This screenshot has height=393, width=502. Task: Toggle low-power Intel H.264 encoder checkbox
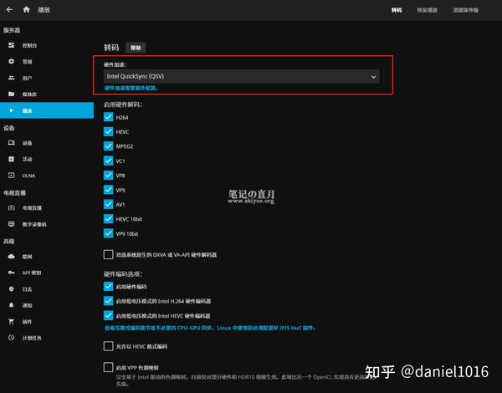pos(108,301)
